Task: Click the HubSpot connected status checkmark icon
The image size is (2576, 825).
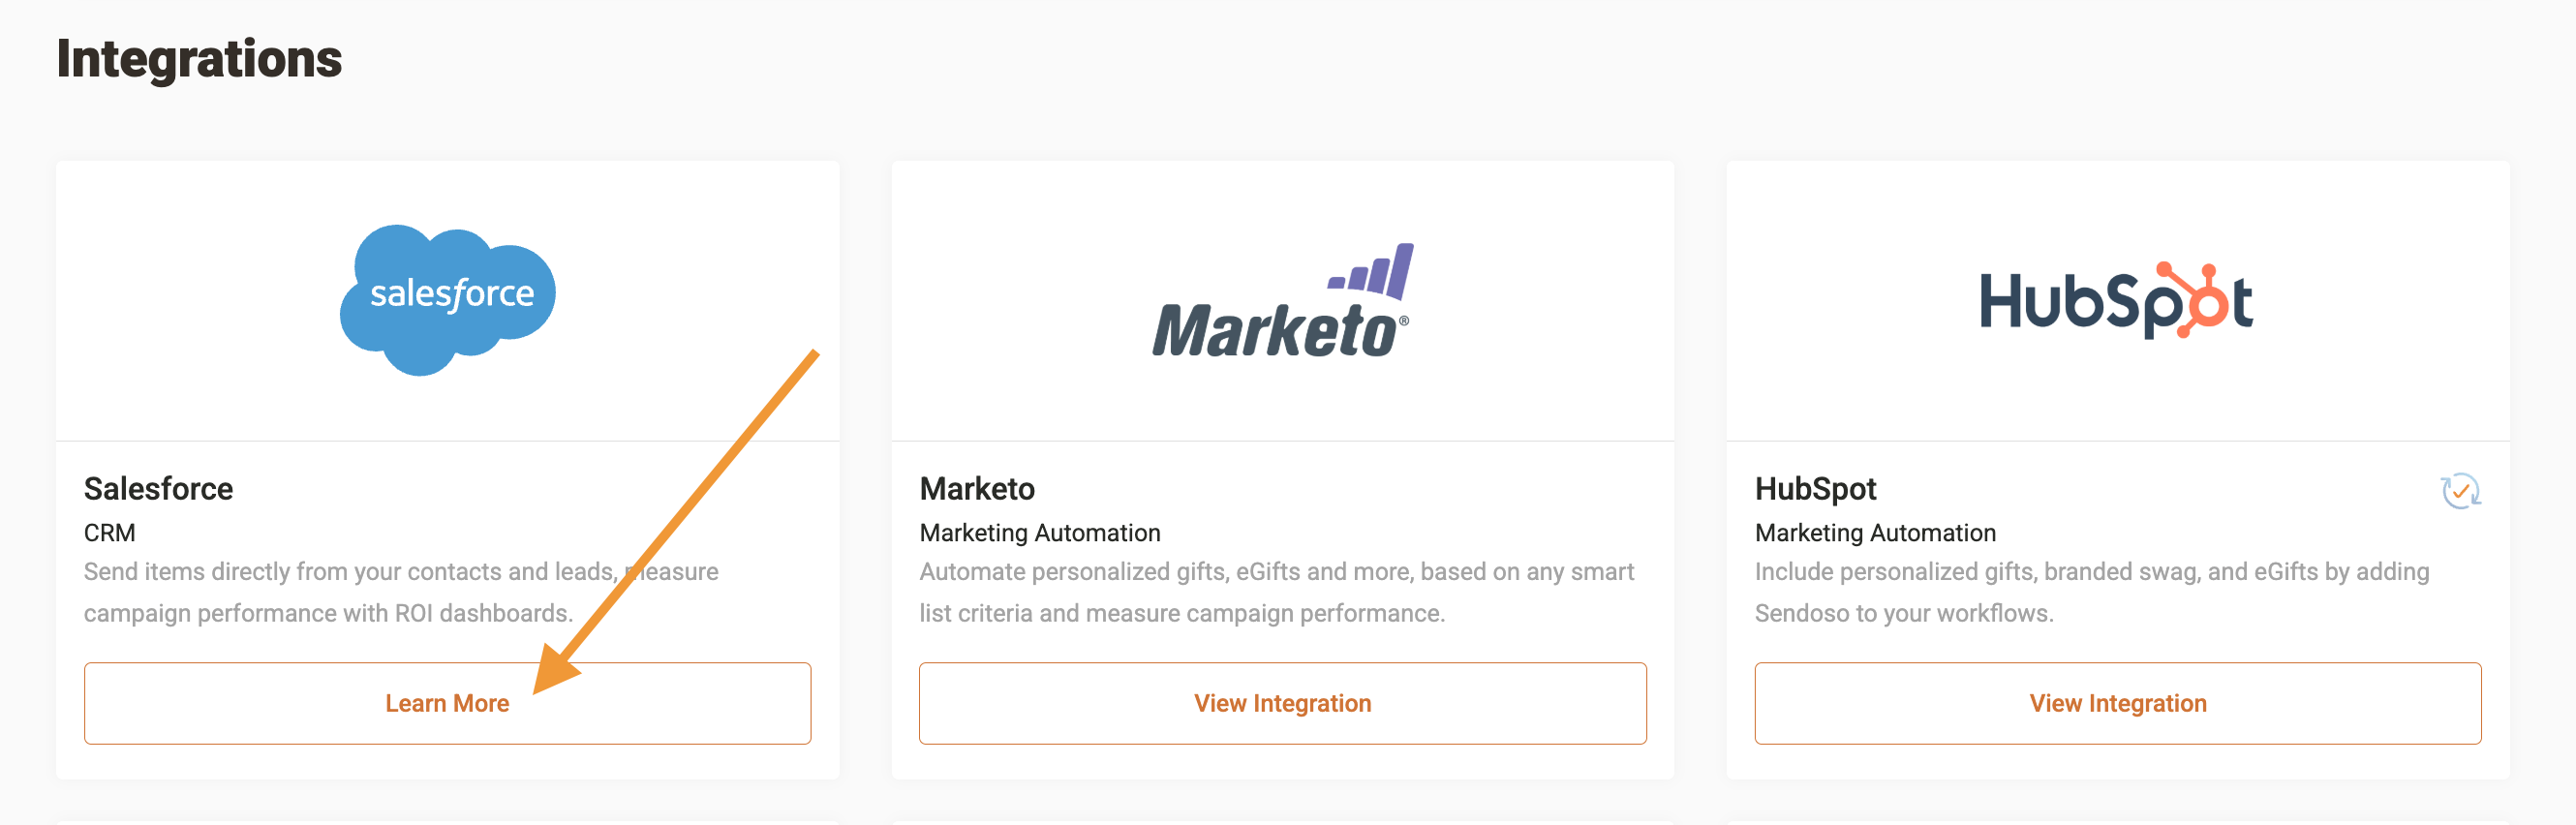Action: tap(2459, 491)
